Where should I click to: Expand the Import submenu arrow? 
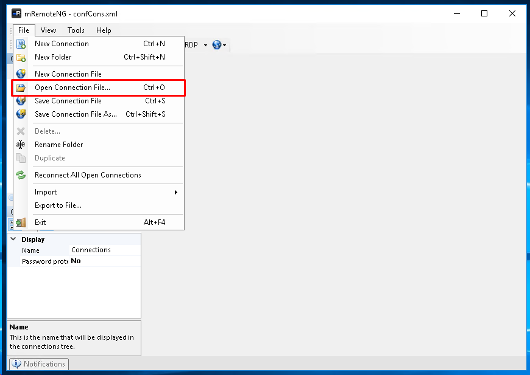[176, 192]
